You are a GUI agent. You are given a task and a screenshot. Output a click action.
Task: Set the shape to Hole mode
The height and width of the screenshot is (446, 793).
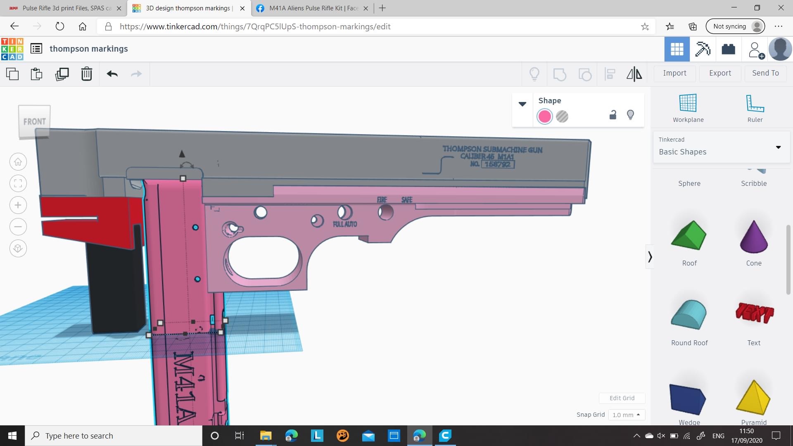tap(562, 116)
